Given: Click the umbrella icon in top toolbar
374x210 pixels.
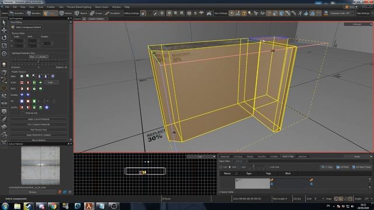Looking at the screenshot, I should pyautogui.click(x=201, y=13).
